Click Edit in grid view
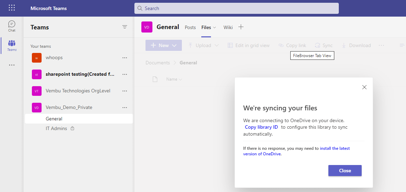This screenshot has width=406, height=192. [249, 45]
